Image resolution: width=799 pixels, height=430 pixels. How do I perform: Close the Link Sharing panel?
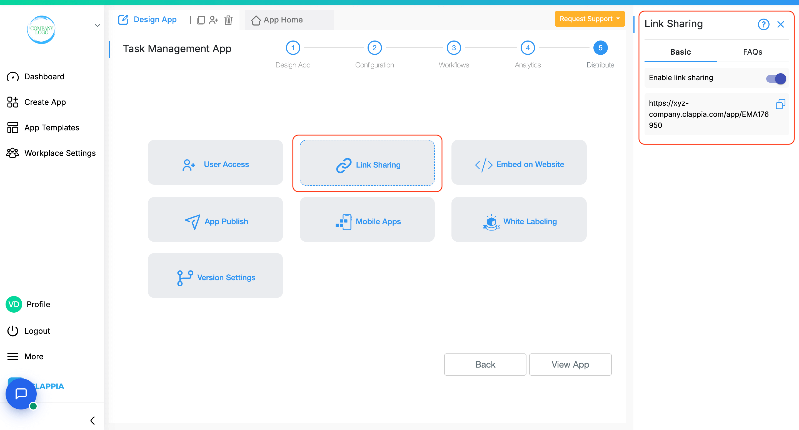(x=781, y=24)
